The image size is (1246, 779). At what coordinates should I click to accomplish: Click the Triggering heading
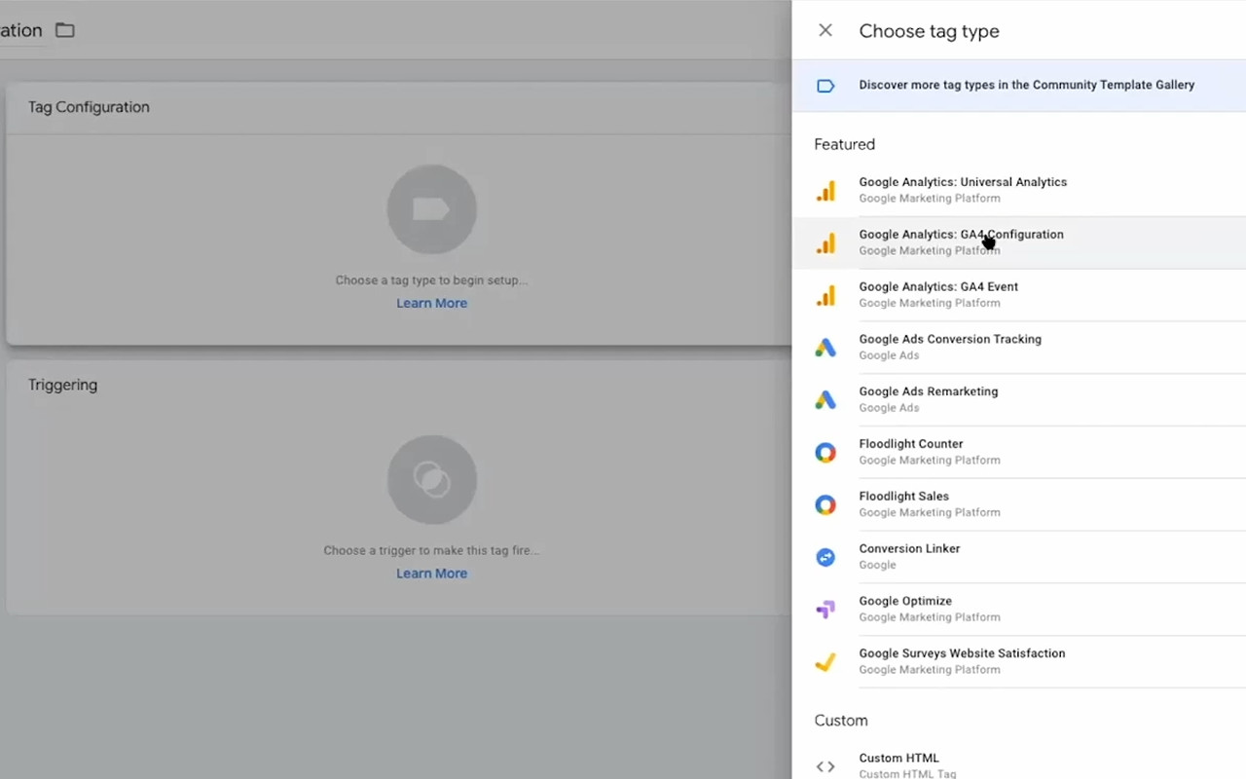pyautogui.click(x=62, y=385)
